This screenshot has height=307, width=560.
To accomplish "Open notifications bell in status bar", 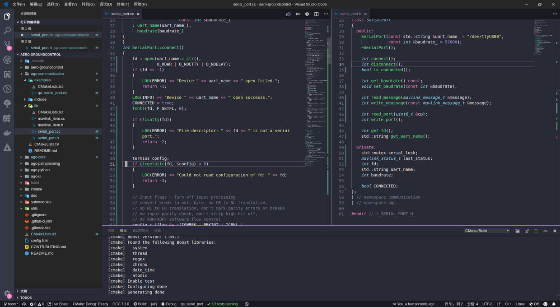I will tap(554, 304).
